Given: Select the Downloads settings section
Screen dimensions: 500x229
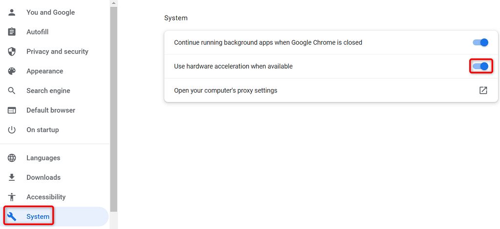Looking at the screenshot, I should coord(43,177).
